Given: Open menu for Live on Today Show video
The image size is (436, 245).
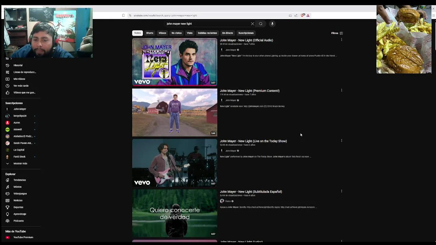Looking at the screenshot, I should (x=342, y=141).
